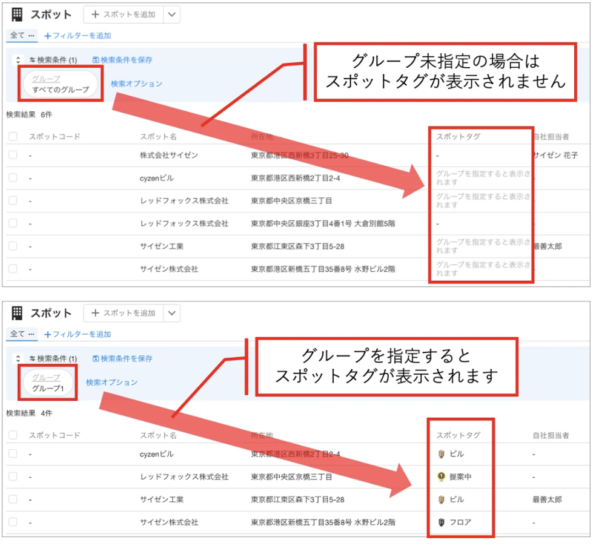
Task: Tick the サイゼン工業 checkbox in the 6件 list
Action: [13, 246]
